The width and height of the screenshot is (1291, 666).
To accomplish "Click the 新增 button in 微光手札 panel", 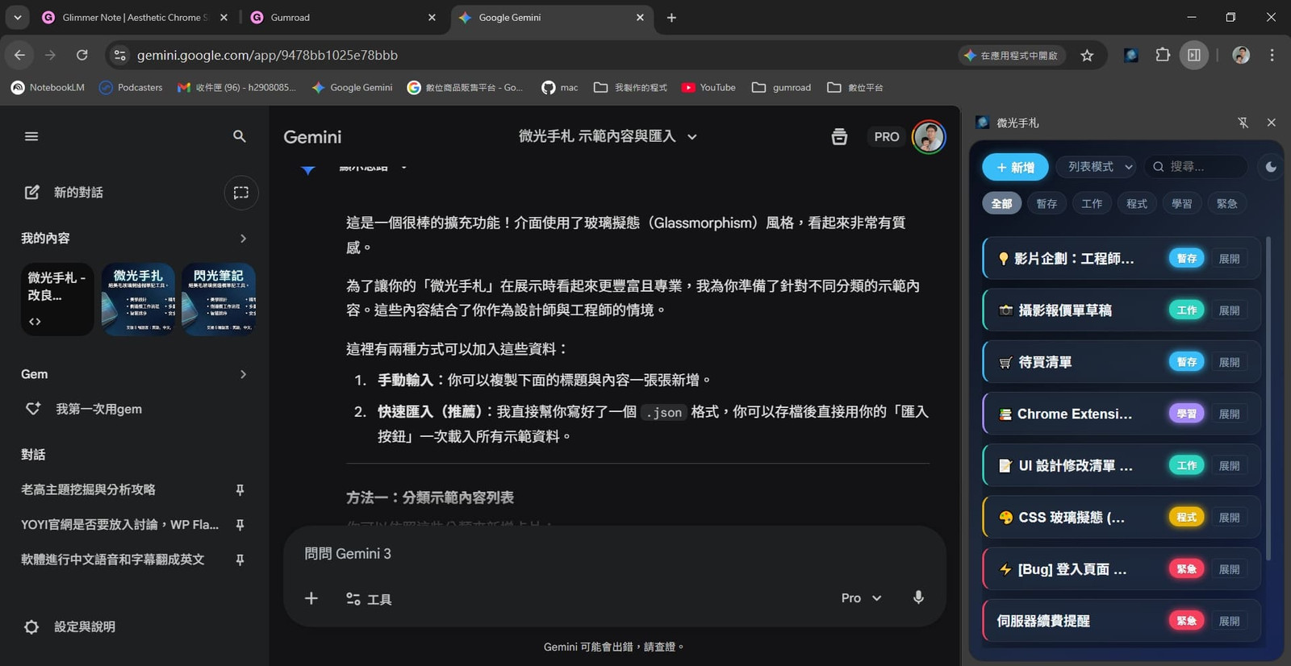I will (1015, 167).
